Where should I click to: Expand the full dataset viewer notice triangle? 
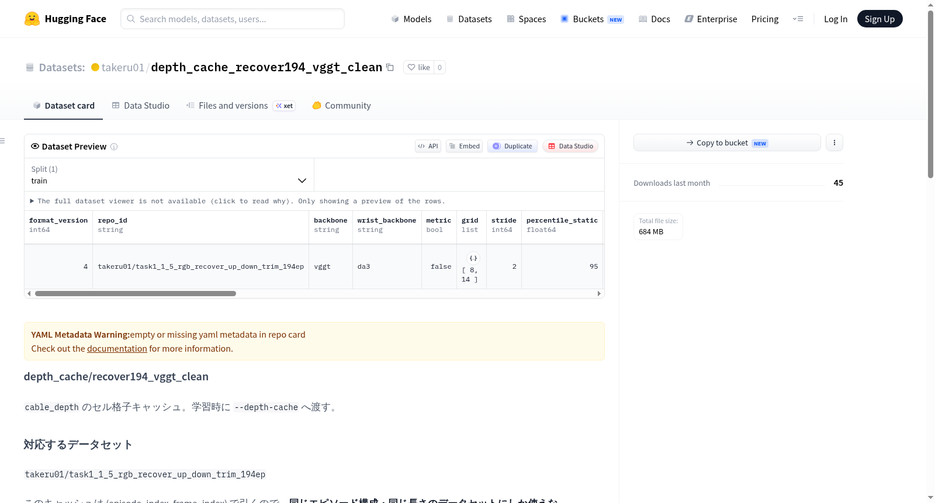(32, 201)
